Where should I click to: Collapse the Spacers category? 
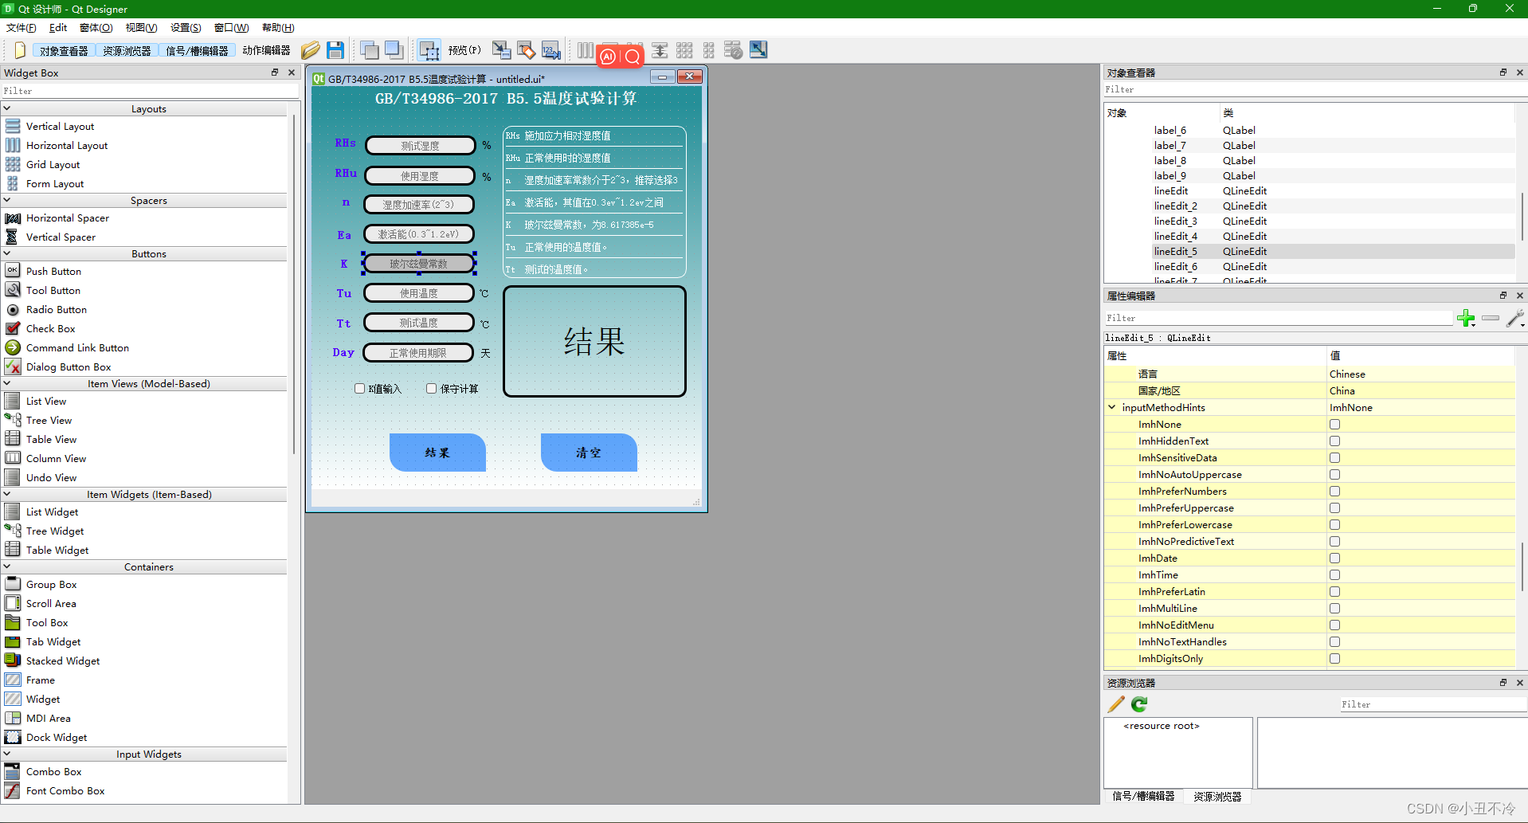coord(7,200)
